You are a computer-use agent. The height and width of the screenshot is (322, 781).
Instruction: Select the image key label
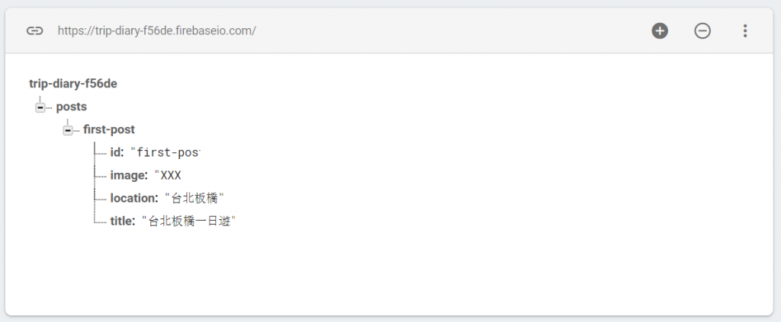click(129, 175)
